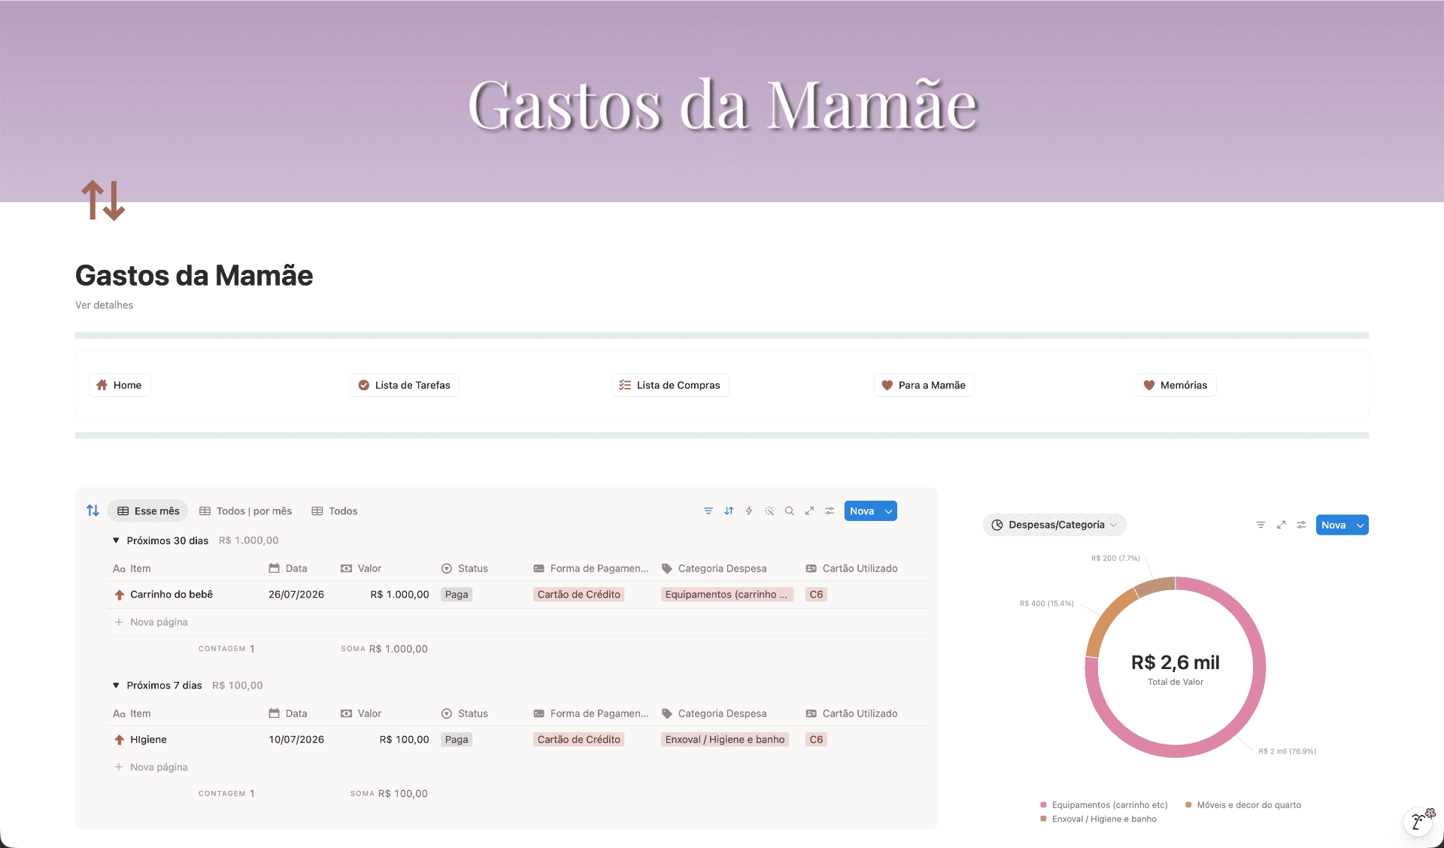Open the Memórias page
1444x848 pixels.
pyautogui.click(x=1176, y=385)
